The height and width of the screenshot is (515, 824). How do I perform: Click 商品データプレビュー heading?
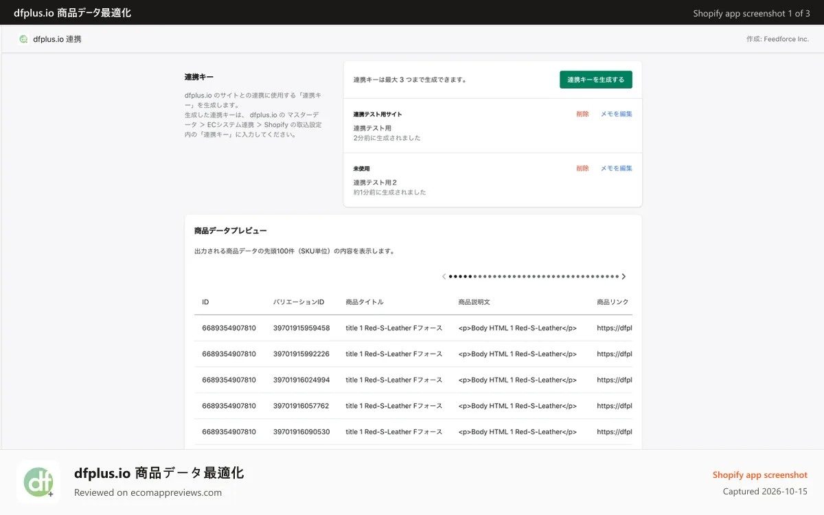231,231
